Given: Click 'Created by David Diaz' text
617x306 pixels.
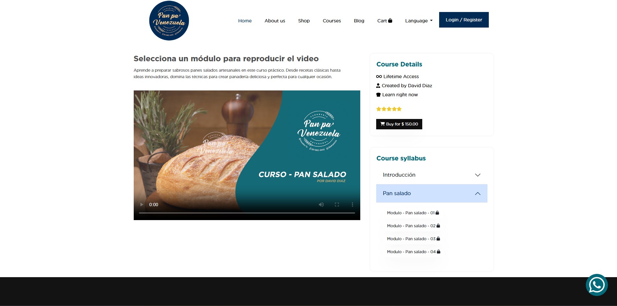Looking at the screenshot, I should click(x=407, y=86).
